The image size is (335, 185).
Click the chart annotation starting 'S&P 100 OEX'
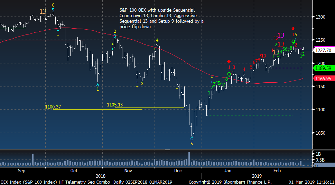pos(161,18)
